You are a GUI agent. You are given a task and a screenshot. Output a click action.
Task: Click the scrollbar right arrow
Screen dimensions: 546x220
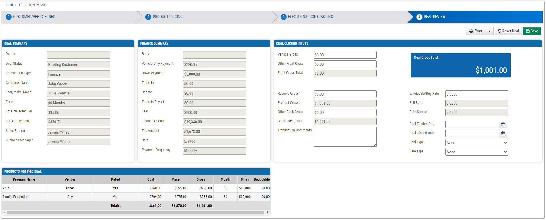268,213
